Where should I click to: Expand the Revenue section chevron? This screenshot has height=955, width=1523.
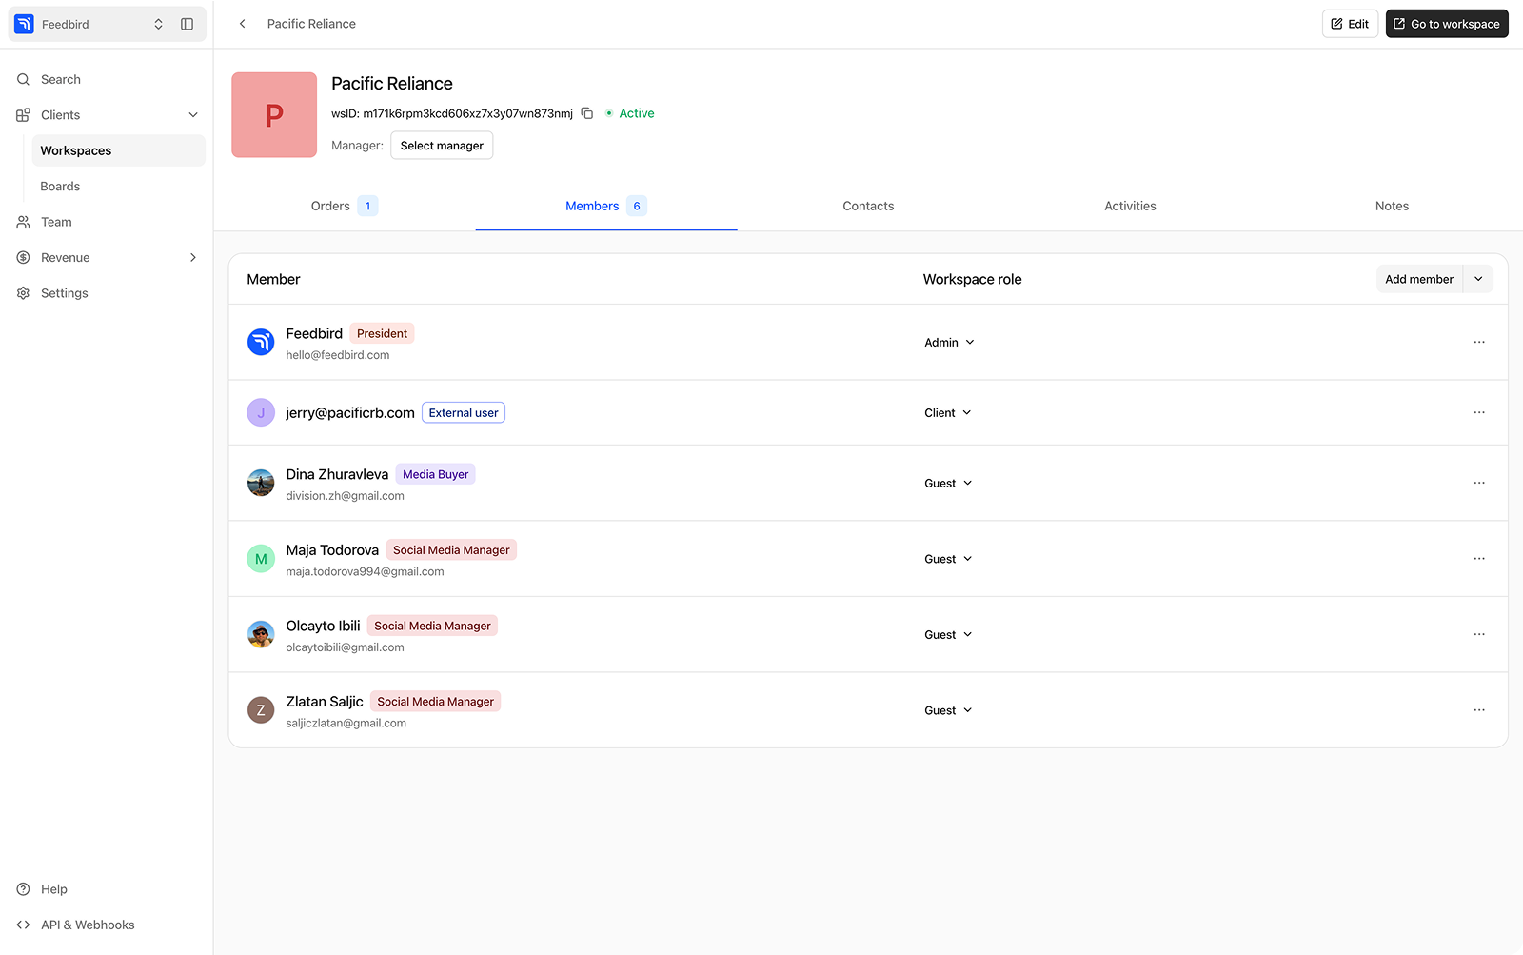(193, 258)
